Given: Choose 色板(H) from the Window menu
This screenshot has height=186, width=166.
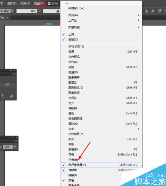Looking at the screenshot, I should point(101,160).
